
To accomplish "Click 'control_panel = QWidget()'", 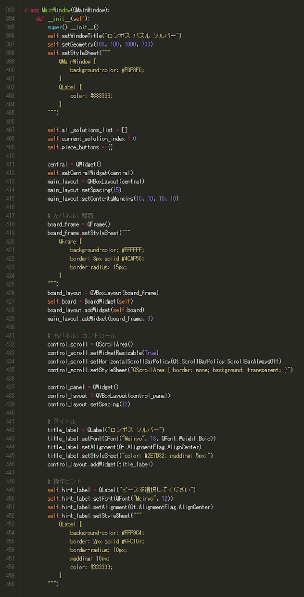I will coord(83,387).
